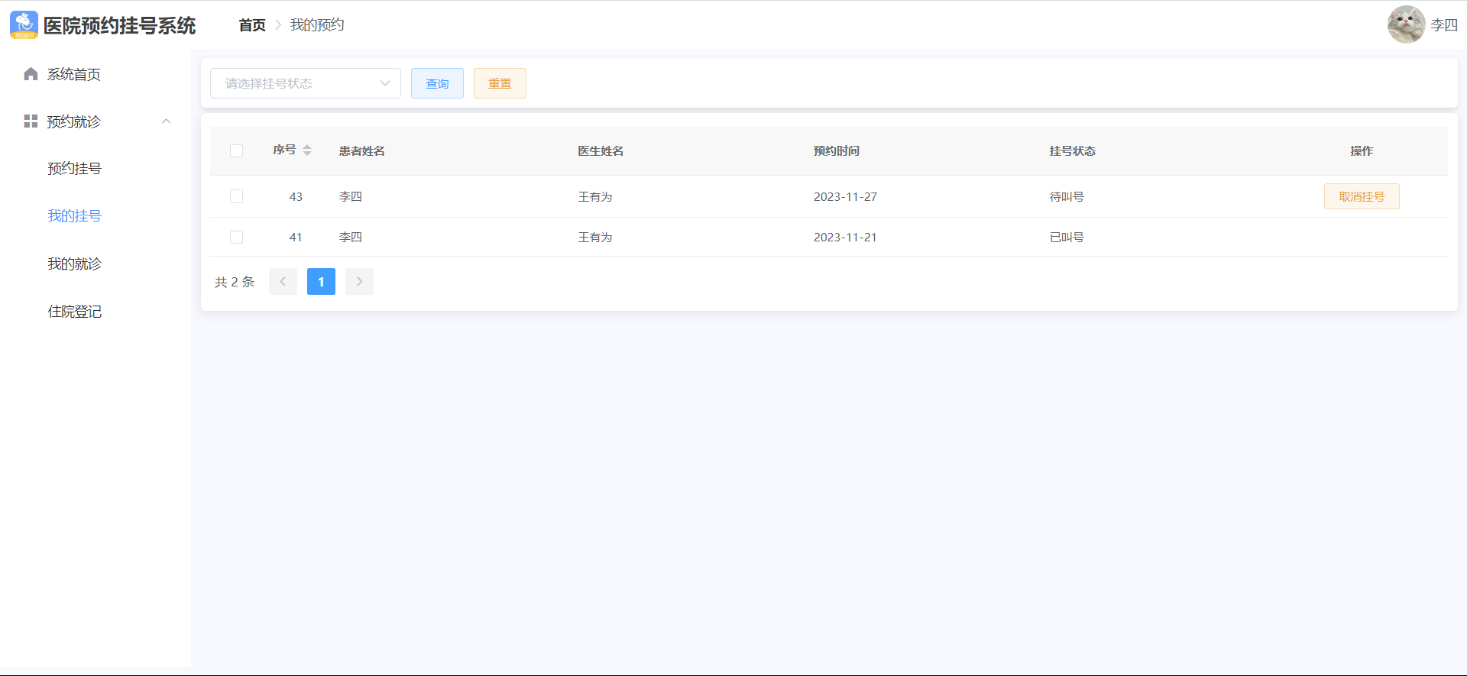Click the 序号 column header label

tap(284, 150)
